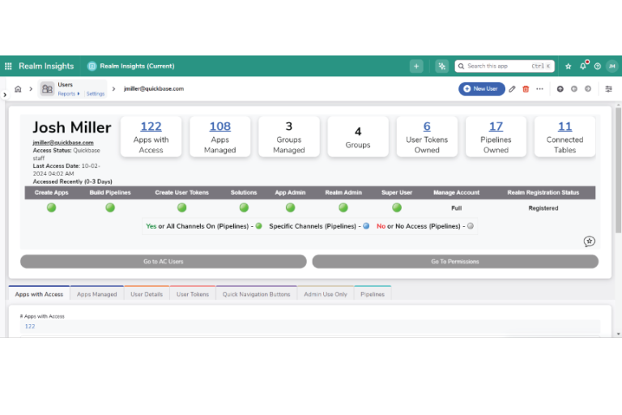The width and height of the screenshot is (622, 415).
Task: Click the New User button
Action: 482,89
